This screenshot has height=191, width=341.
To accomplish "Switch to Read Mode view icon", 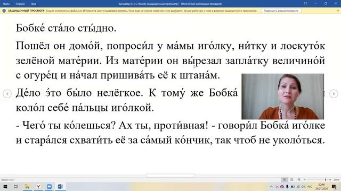I will coord(284,179).
